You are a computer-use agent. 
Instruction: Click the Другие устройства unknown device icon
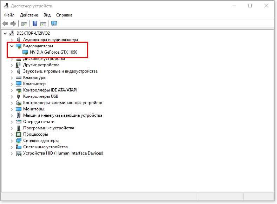click(x=18, y=65)
